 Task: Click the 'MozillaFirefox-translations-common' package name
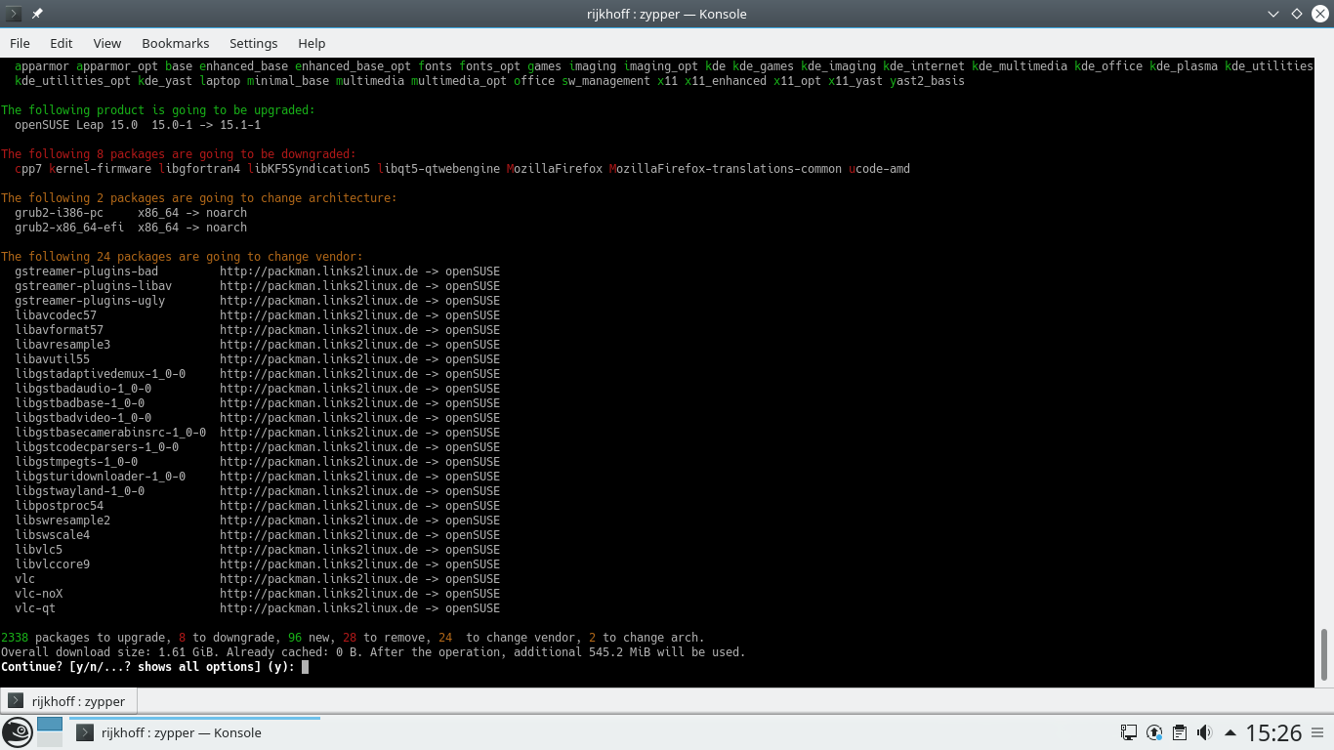click(726, 169)
